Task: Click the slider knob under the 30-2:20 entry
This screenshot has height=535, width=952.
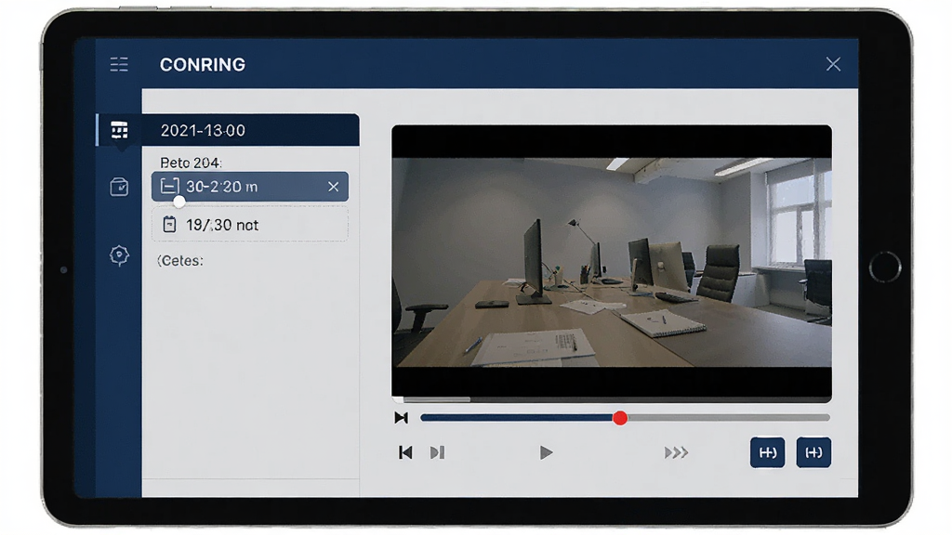Action: point(178,202)
